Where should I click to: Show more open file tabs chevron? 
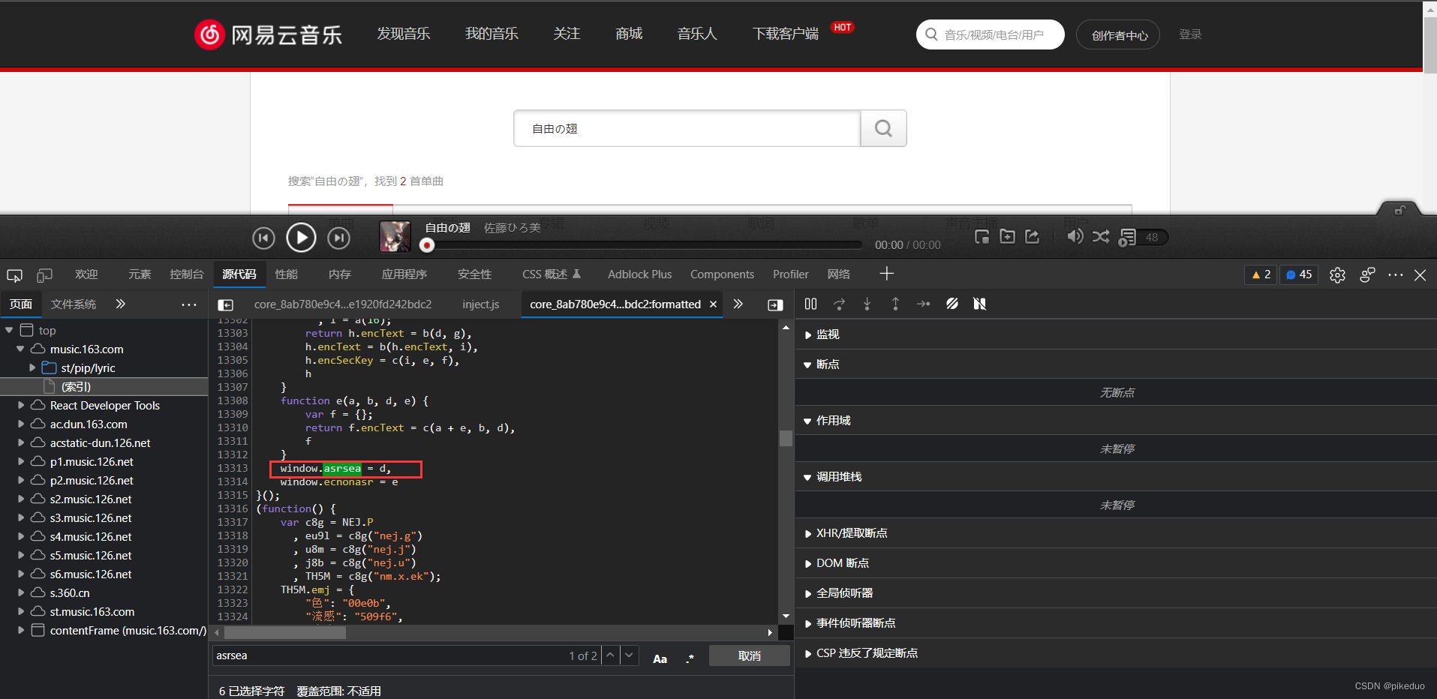click(738, 304)
